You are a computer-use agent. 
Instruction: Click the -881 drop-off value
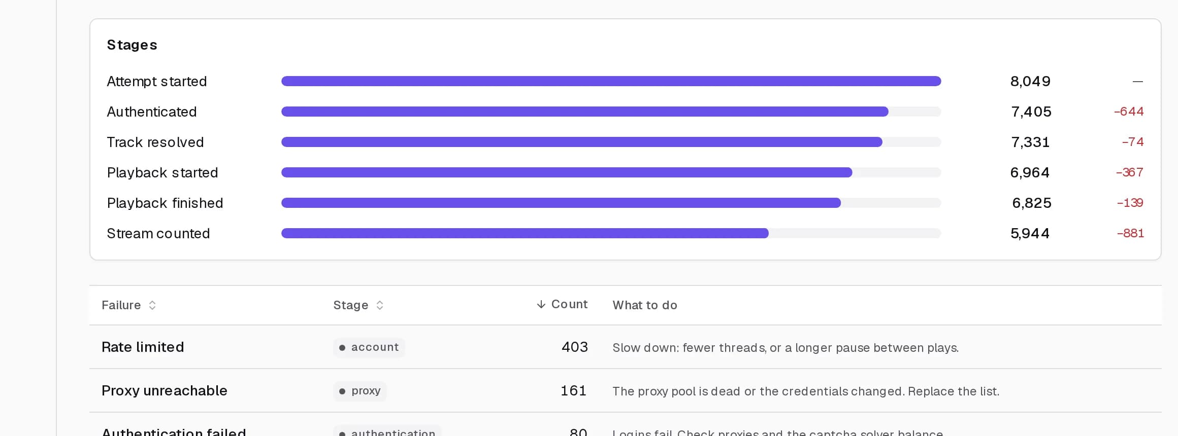point(1130,233)
